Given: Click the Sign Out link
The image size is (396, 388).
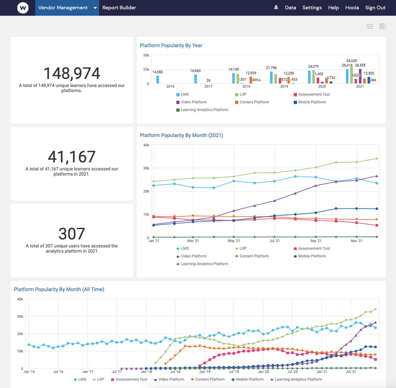Looking at the screenshot, I should pos(375,8).
